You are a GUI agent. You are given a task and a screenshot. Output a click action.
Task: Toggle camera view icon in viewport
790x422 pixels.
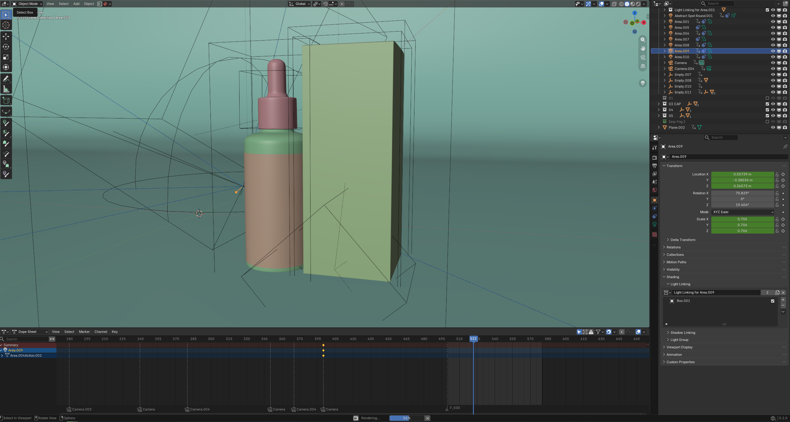(x=643, y=58)
